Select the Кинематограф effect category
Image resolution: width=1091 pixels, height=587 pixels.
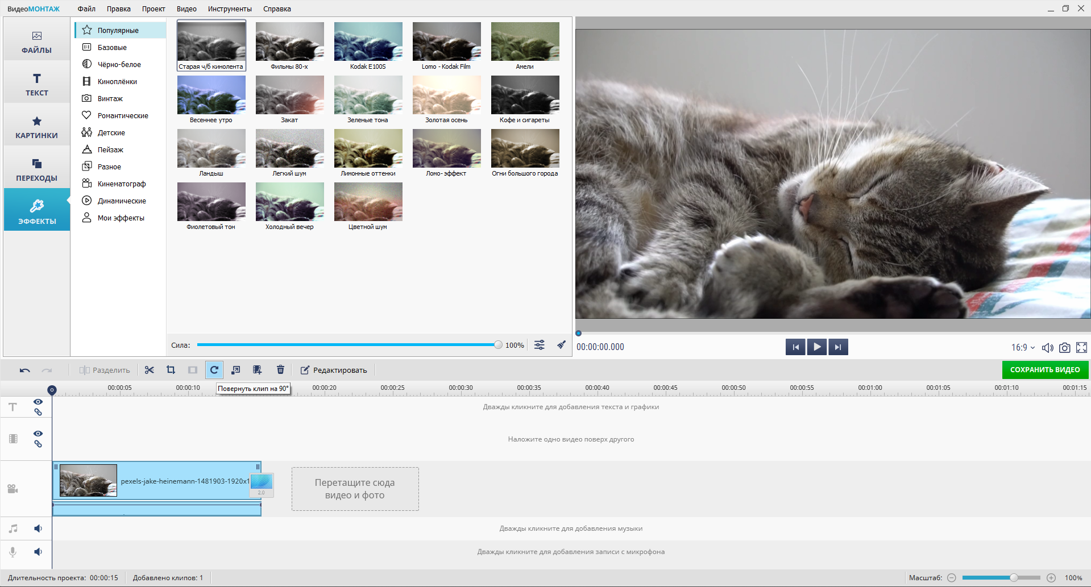pyautogui.click(x=120, y=184)
